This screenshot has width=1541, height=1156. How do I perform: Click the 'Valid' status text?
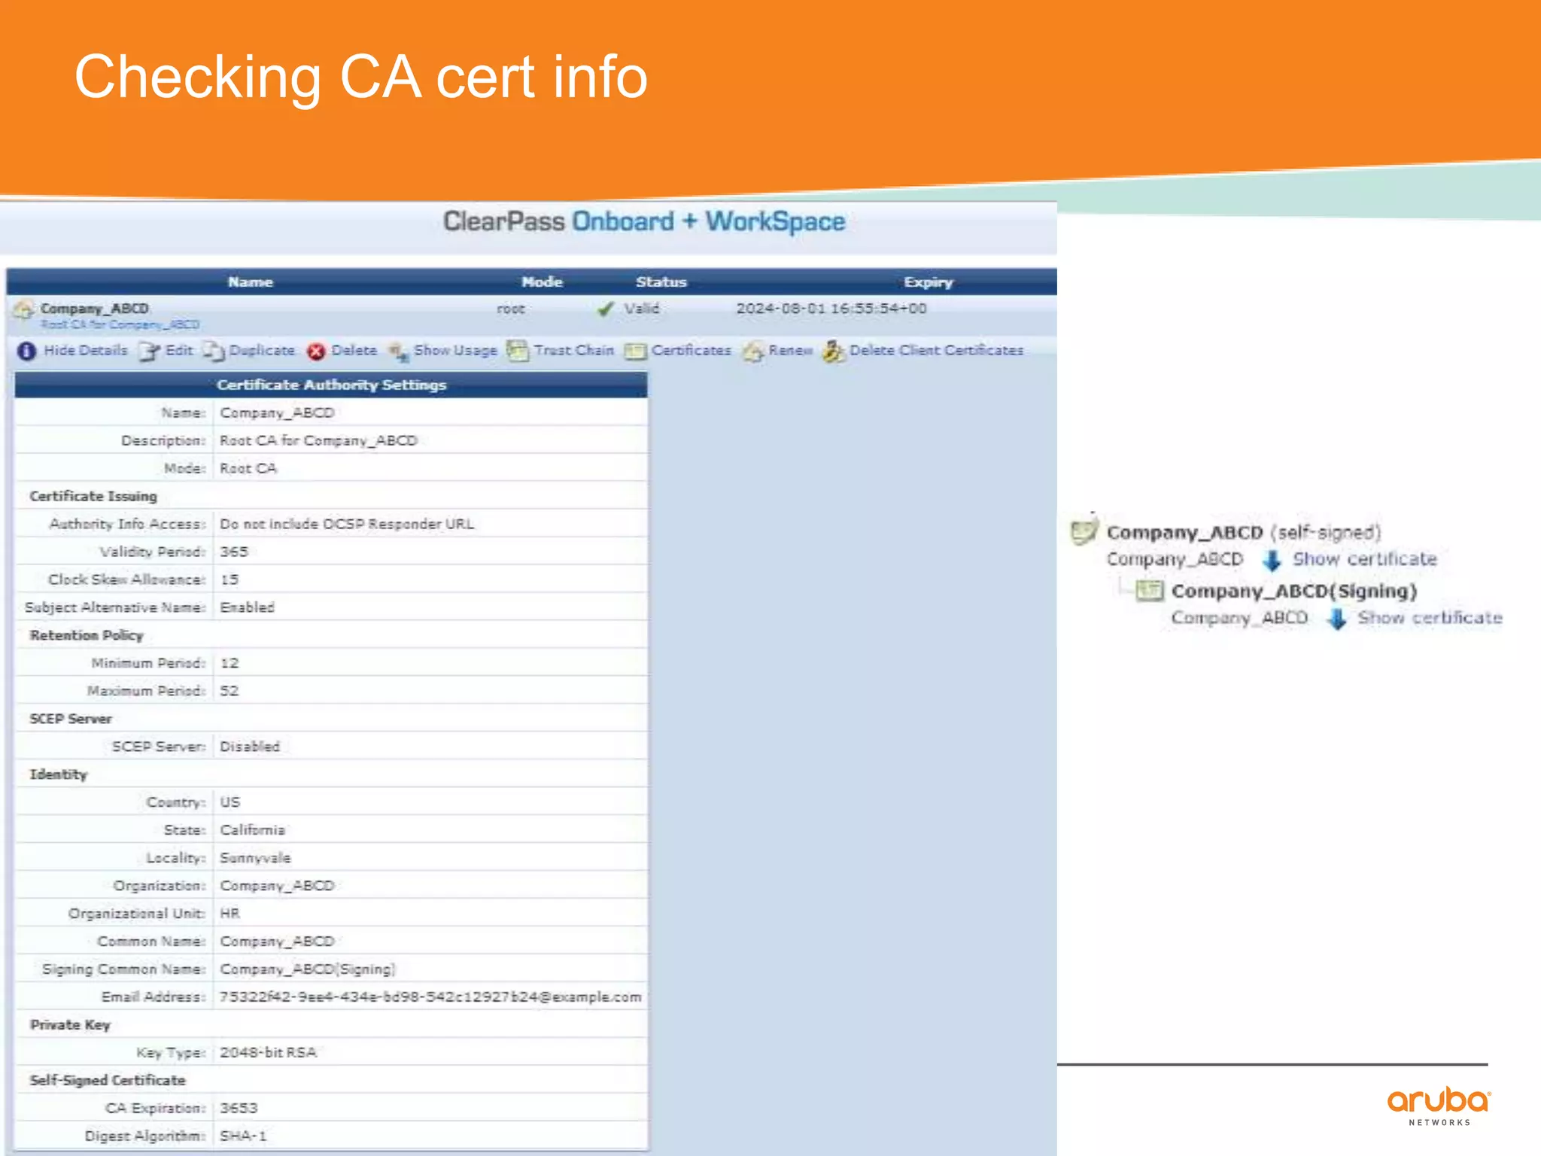642,309
